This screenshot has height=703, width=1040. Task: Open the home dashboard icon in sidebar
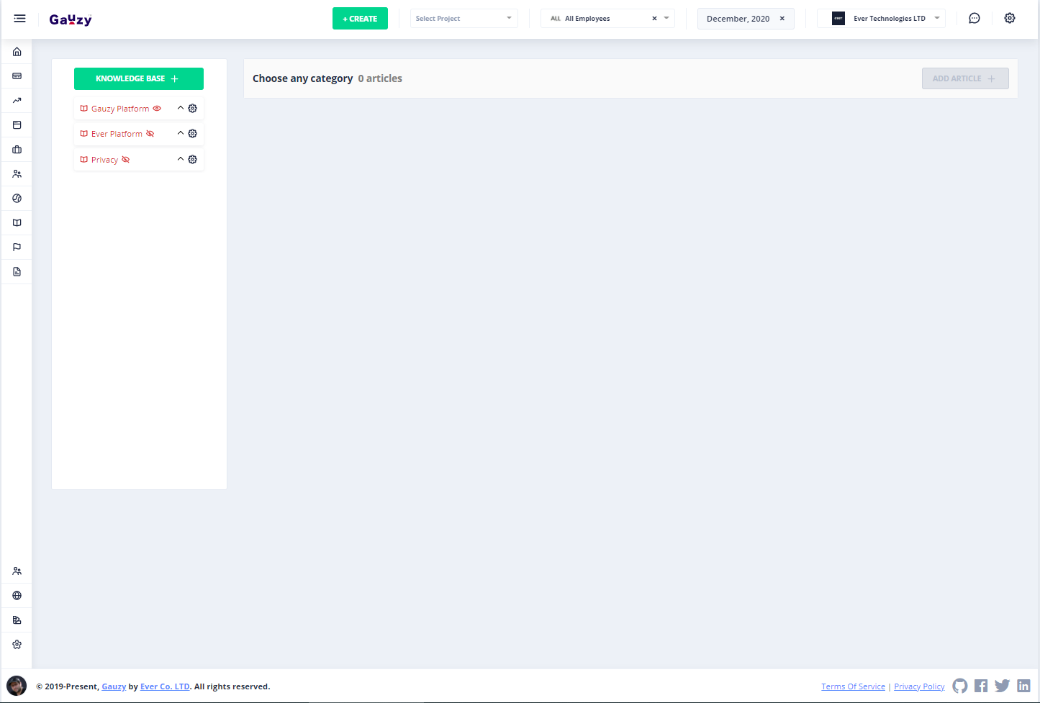17,52
